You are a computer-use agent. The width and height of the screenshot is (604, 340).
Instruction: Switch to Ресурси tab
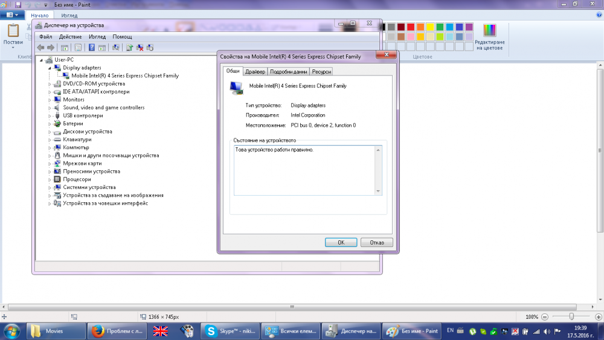(321, 72)
